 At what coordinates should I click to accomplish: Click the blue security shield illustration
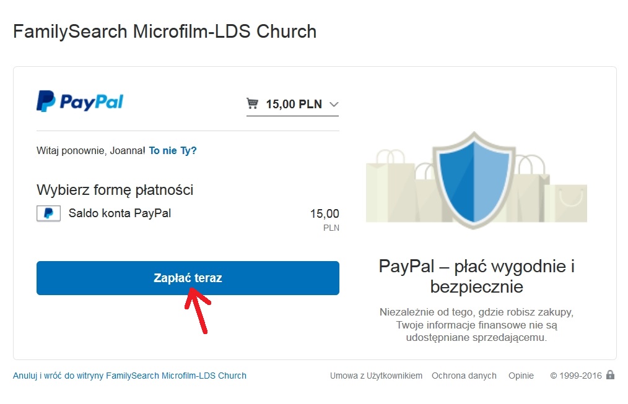(x=474, y=179)
